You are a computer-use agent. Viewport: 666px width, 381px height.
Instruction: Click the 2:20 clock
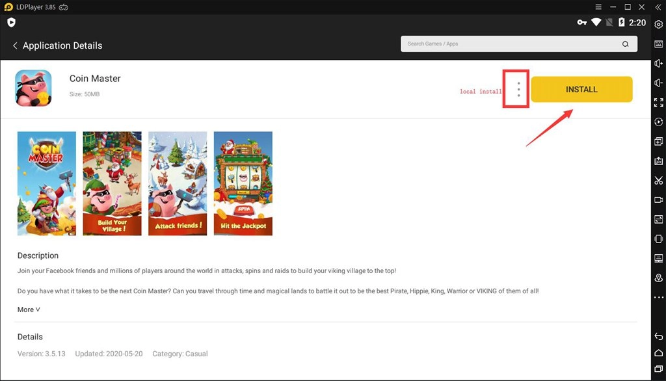(637, 23)
